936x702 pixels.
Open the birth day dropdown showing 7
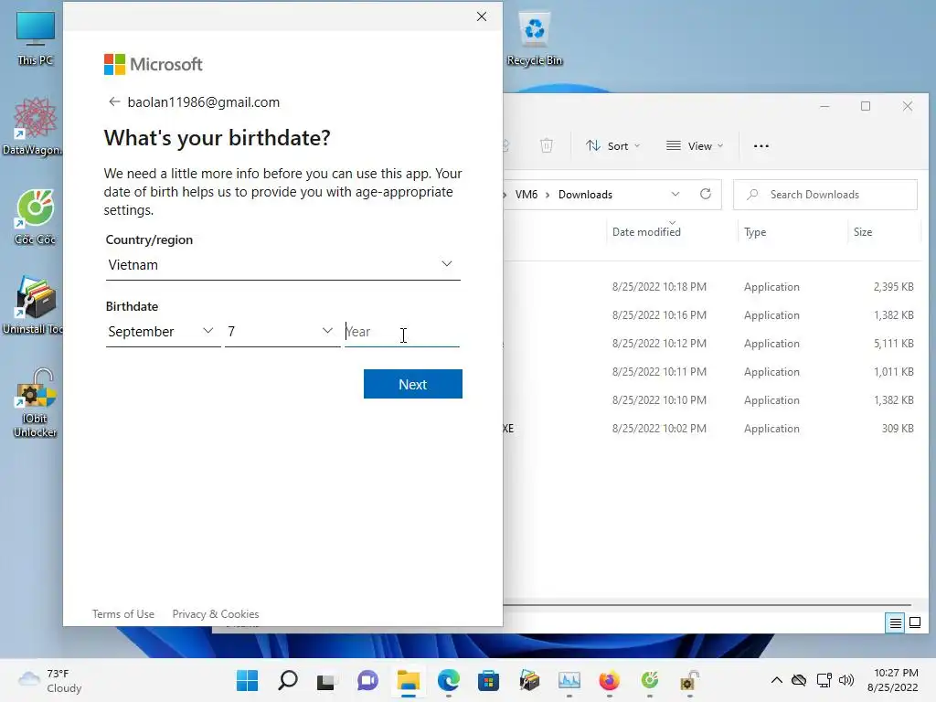[282, 331]
